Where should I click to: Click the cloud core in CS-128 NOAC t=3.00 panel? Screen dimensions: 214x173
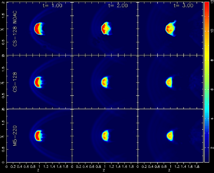click(170, 29)
